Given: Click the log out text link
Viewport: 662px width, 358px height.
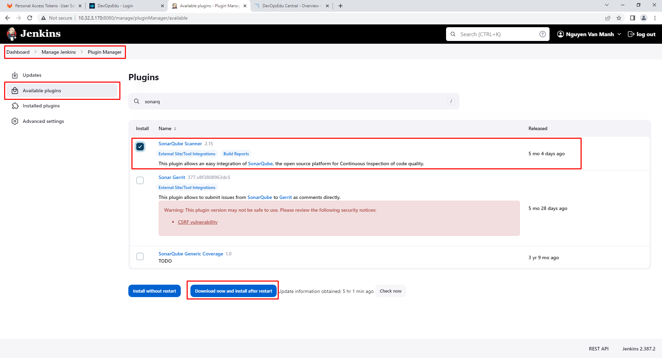Looking at the screenshot, I should click(646, 34).
